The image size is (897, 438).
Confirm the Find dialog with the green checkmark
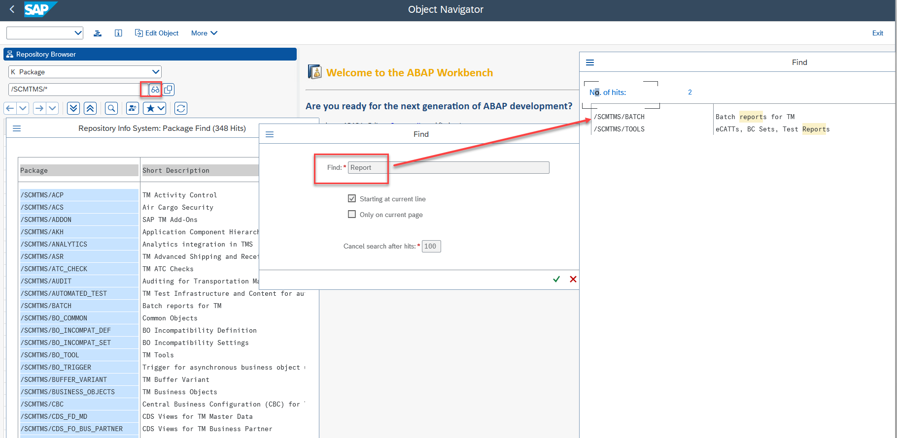tap(556, 279)
